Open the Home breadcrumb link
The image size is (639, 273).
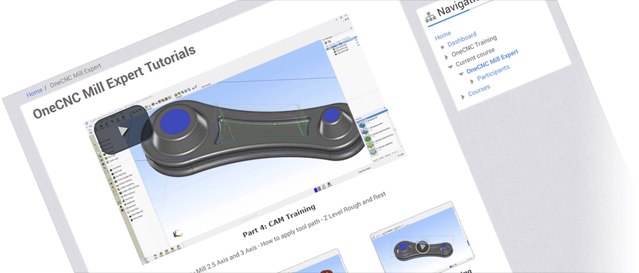34,93
